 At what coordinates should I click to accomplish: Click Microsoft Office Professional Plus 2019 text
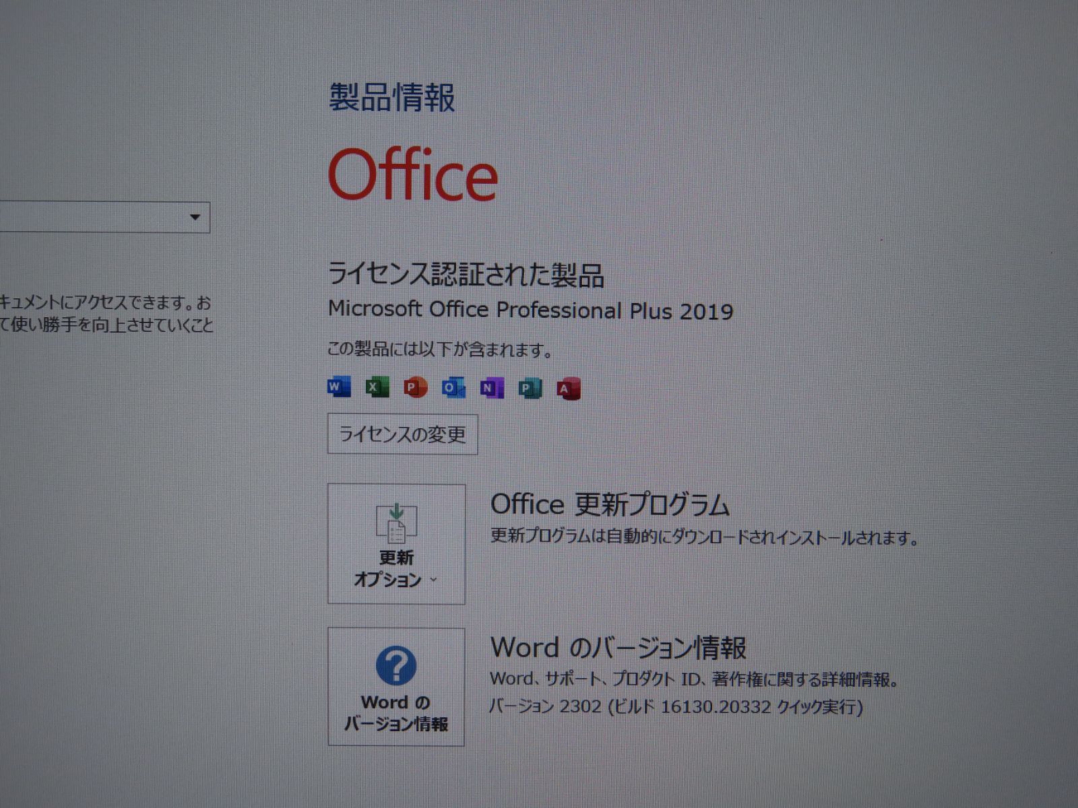(x=531, y=310)
